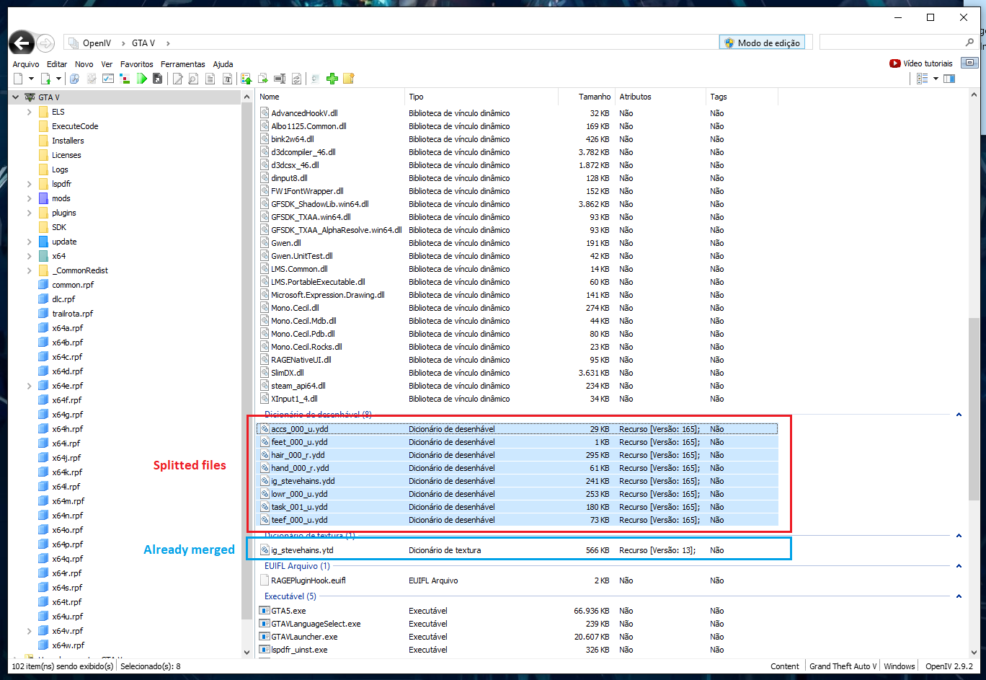Collapse the Executável group chevron
This screenshot has height=680, width=986.
[x=959, y=596]
